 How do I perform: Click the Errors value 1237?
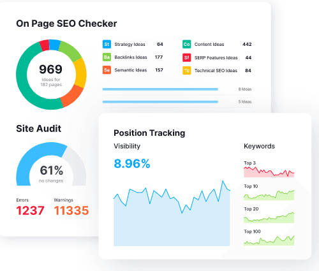pyautogui.click(x=30, y=210)
